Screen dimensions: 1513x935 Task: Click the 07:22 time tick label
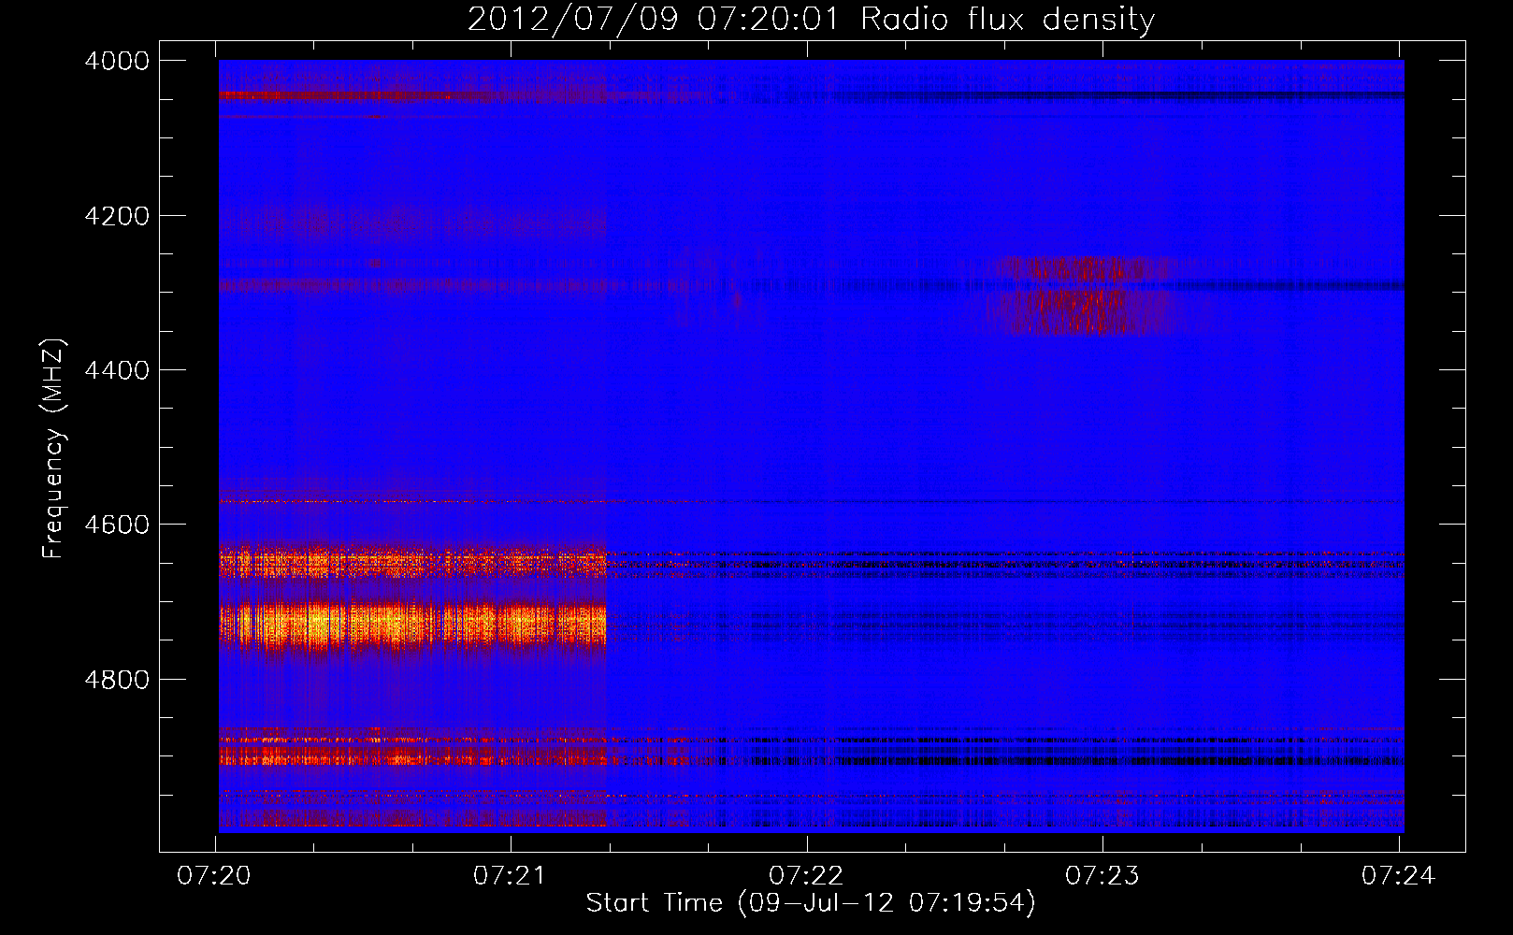807,876
